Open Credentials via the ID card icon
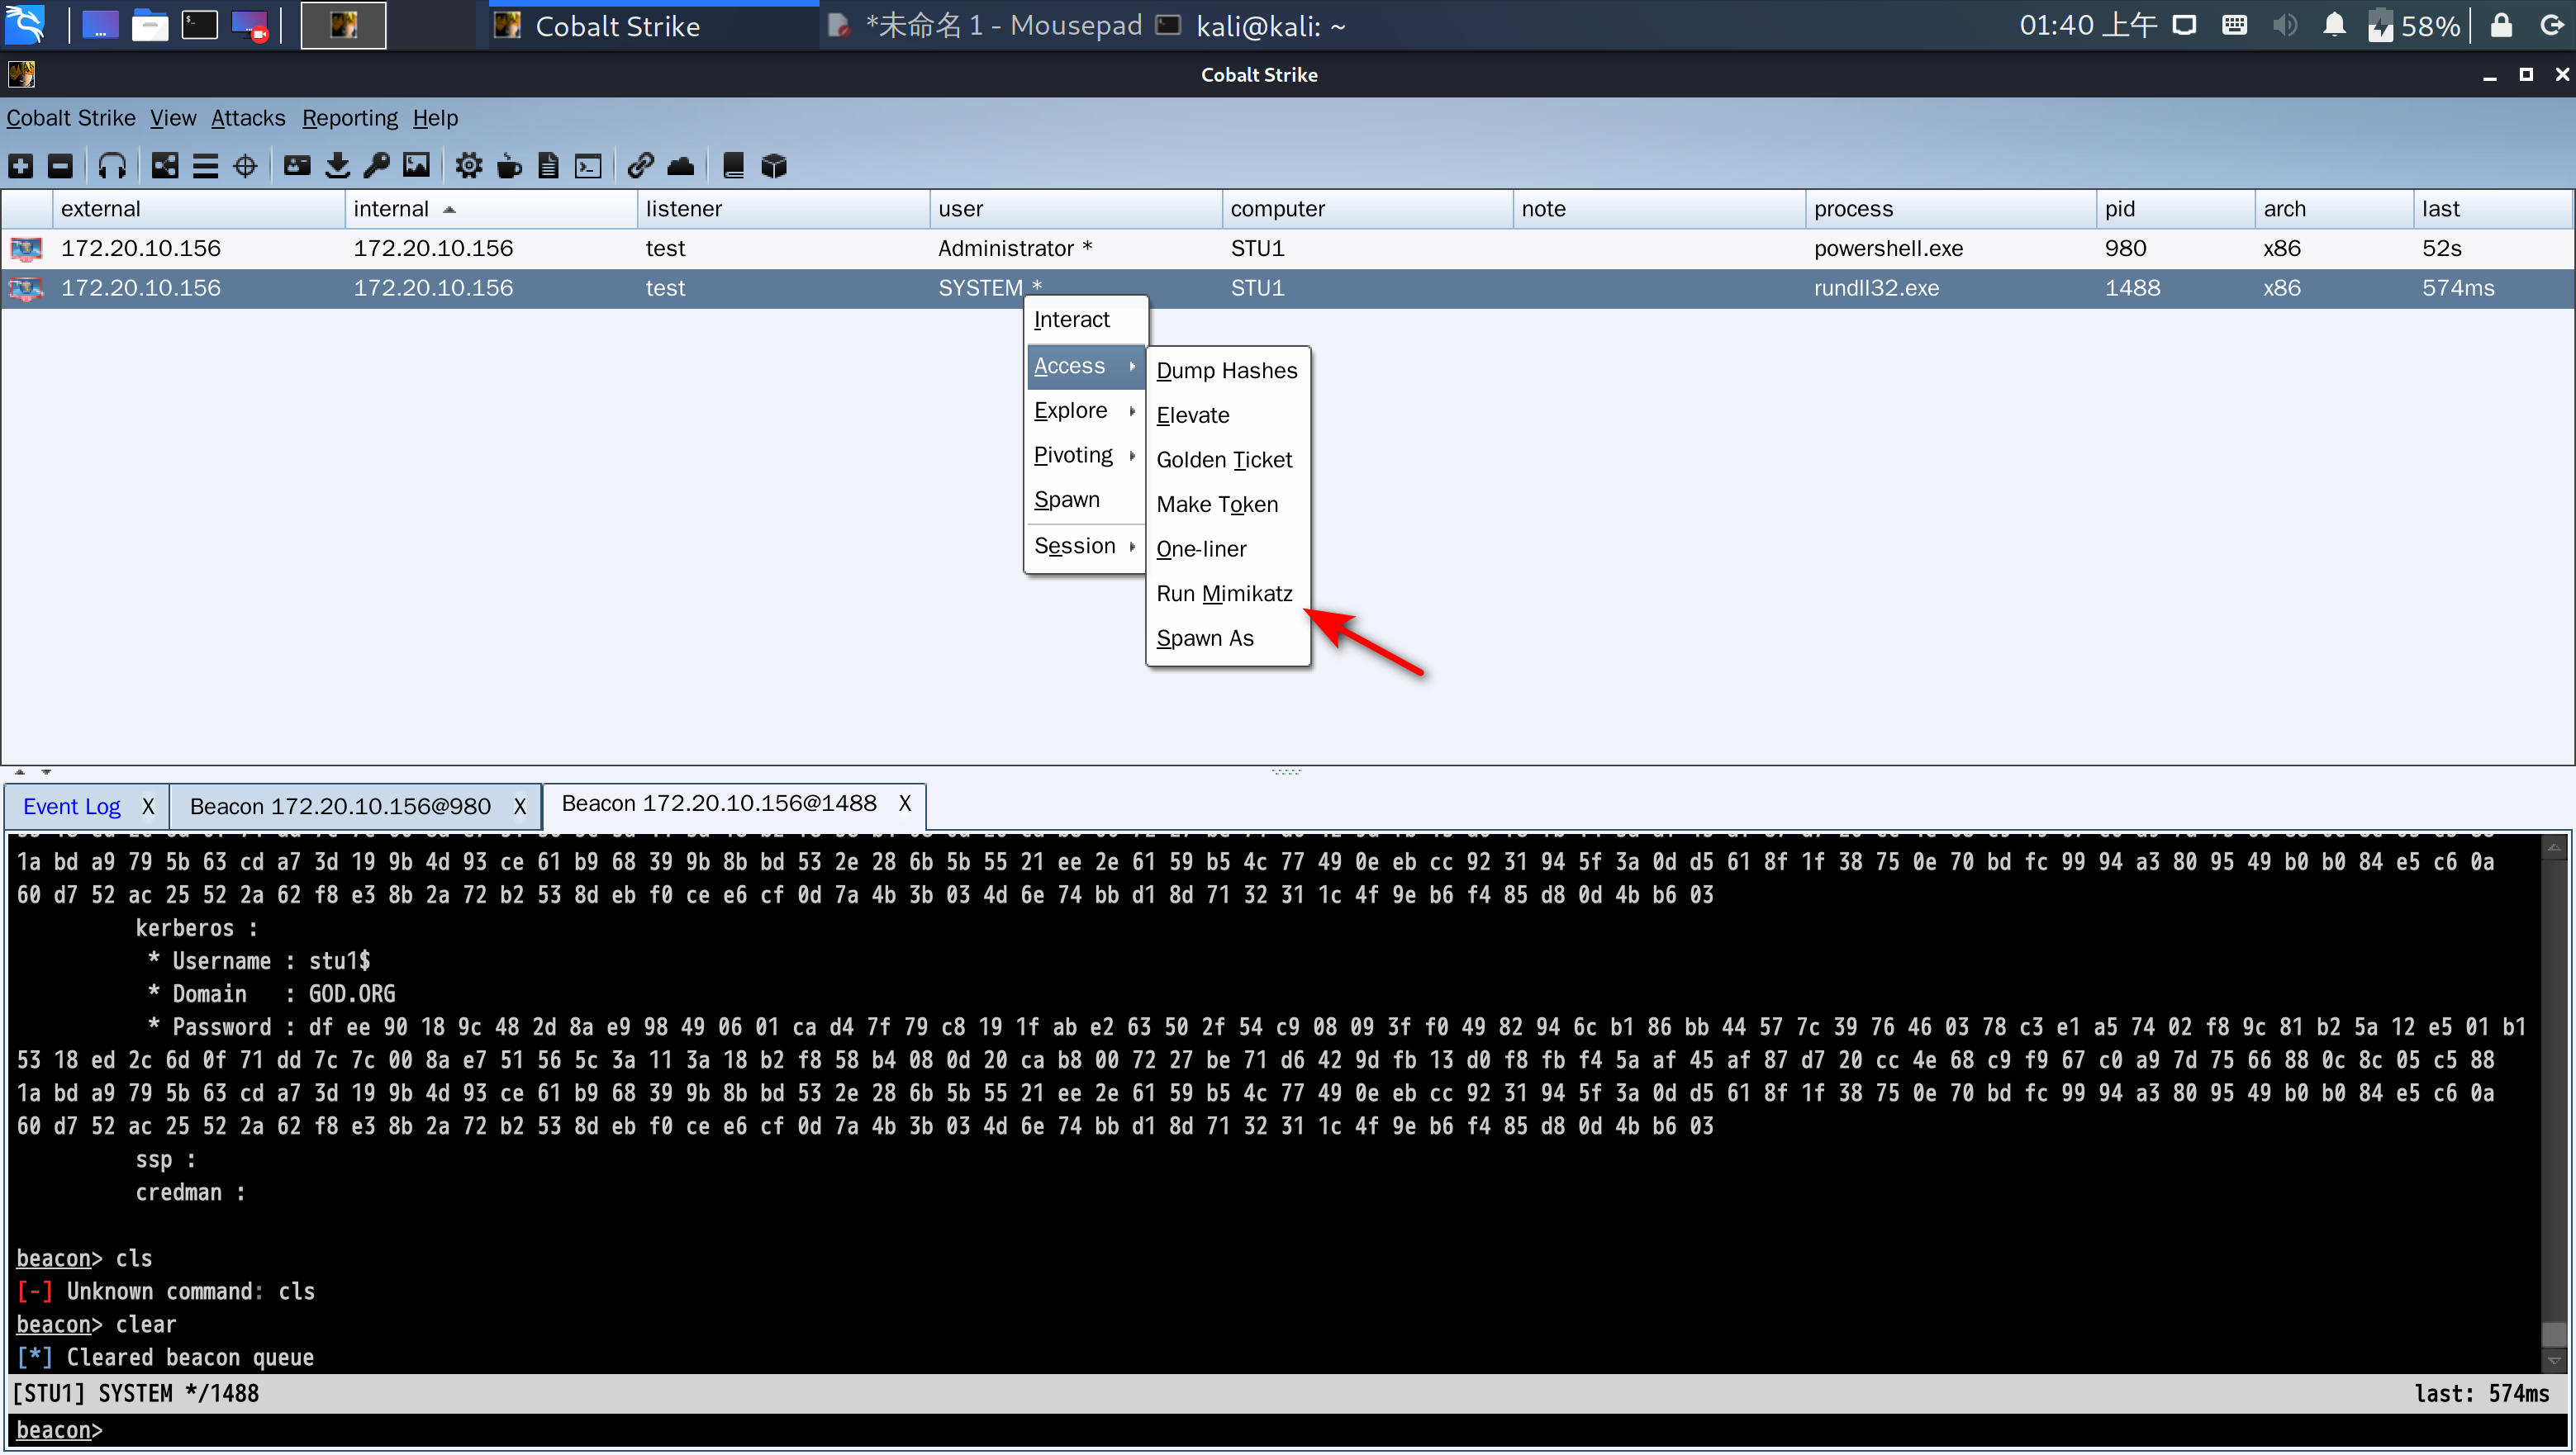This screenshot has height=1455, width=2576. [x=297, y=166]
